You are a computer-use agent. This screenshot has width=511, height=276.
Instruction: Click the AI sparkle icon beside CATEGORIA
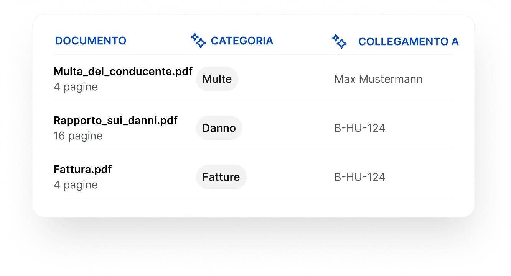coord(198,41)
